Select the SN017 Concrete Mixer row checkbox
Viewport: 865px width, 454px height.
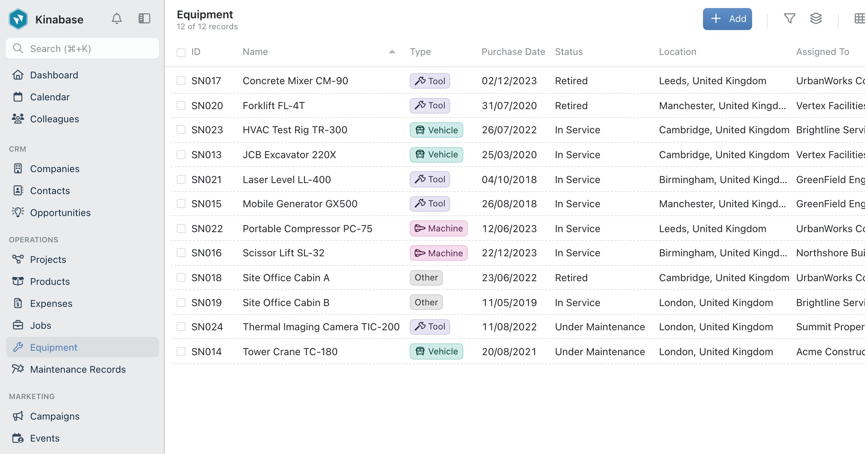point(181,81)
